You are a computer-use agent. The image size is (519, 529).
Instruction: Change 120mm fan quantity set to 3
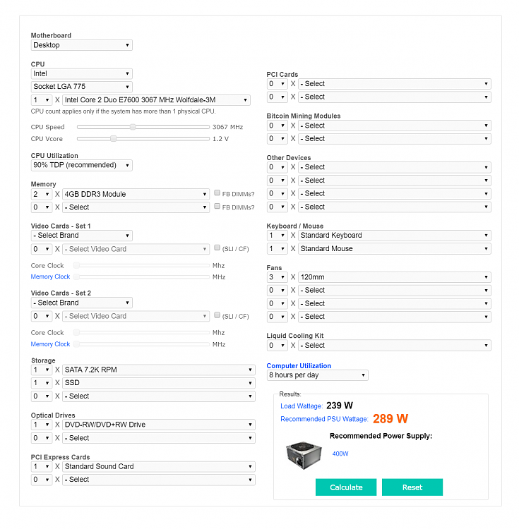tap(278, 277)
